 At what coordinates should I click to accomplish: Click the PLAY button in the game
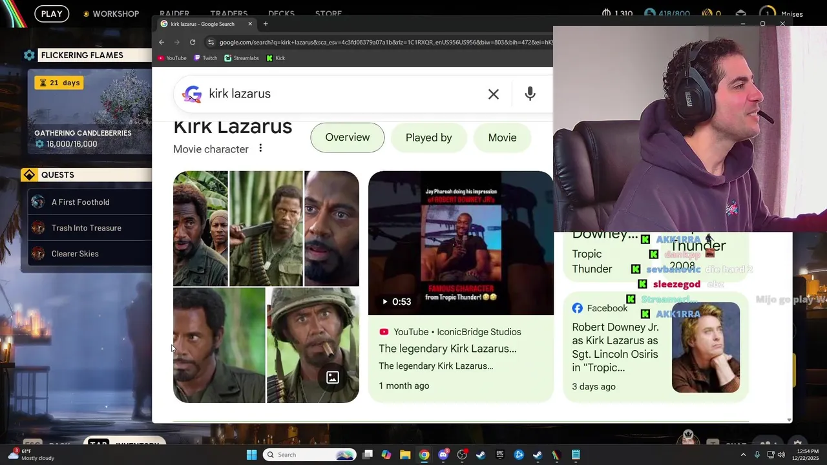pos(52,14)
